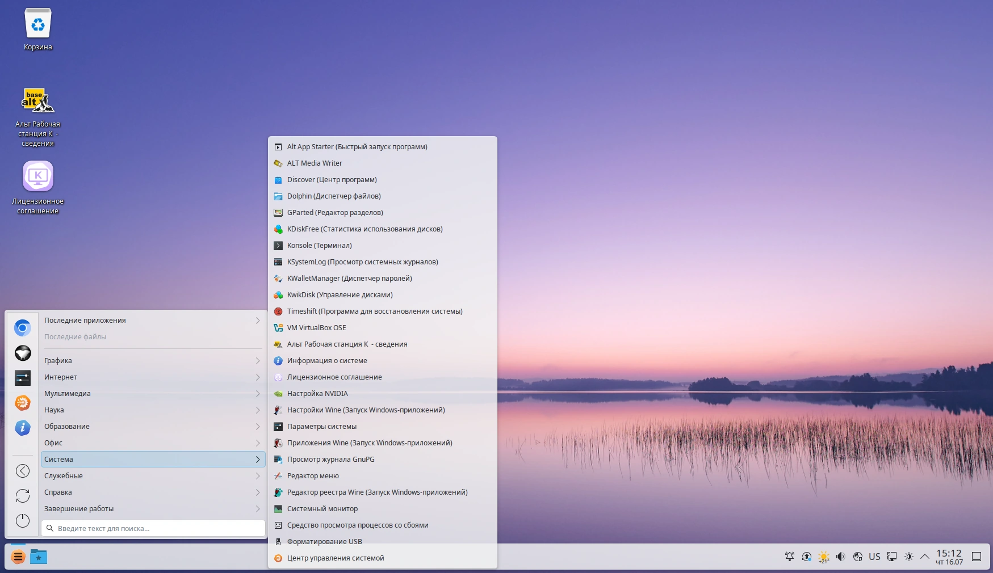This screenshot has width=993, height=573.
Task: Open the Chromium favorite in the menu sidebar
Action: point(23,328)
